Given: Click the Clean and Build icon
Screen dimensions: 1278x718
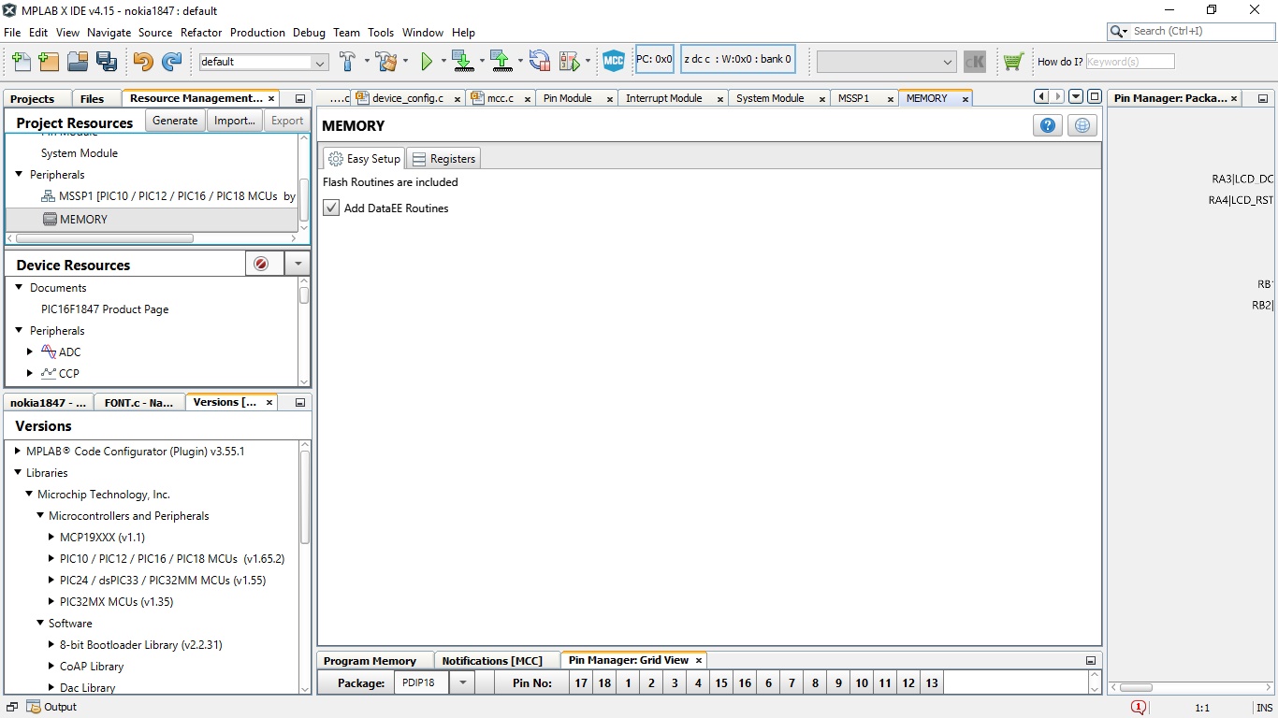Looking at the screenshot, I should [x=385, y=62].
